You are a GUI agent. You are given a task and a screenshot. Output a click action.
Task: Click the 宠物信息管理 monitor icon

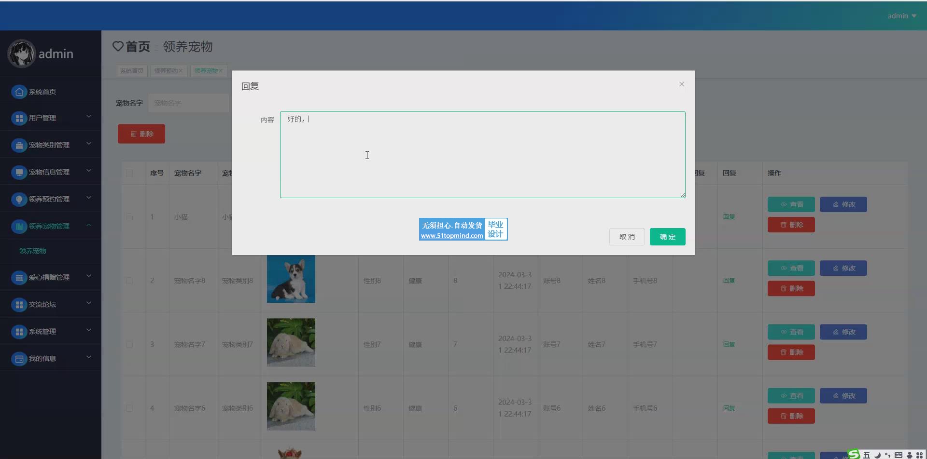tap(19, 172)
